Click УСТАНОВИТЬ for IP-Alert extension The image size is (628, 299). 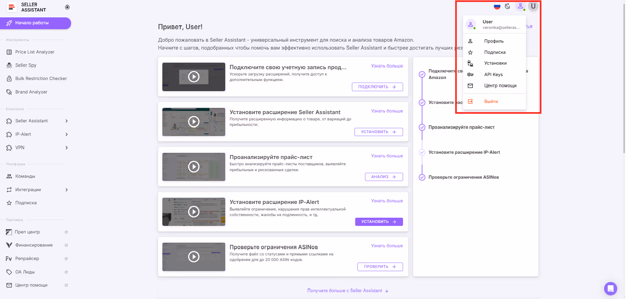pyautogui.click(x=379, y=222)
